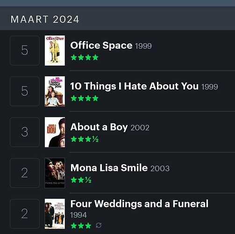
Task: Click the MAART 2024 month header
Action: (x=45, y=19)
